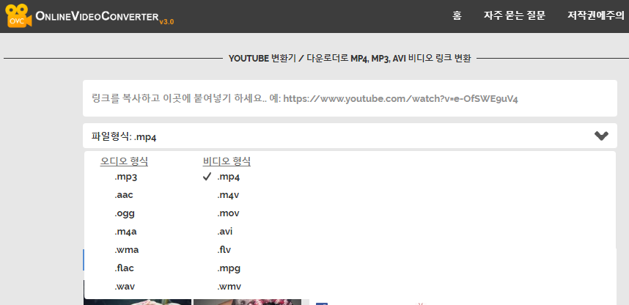Choose the .mov video format

coord(228,213)
